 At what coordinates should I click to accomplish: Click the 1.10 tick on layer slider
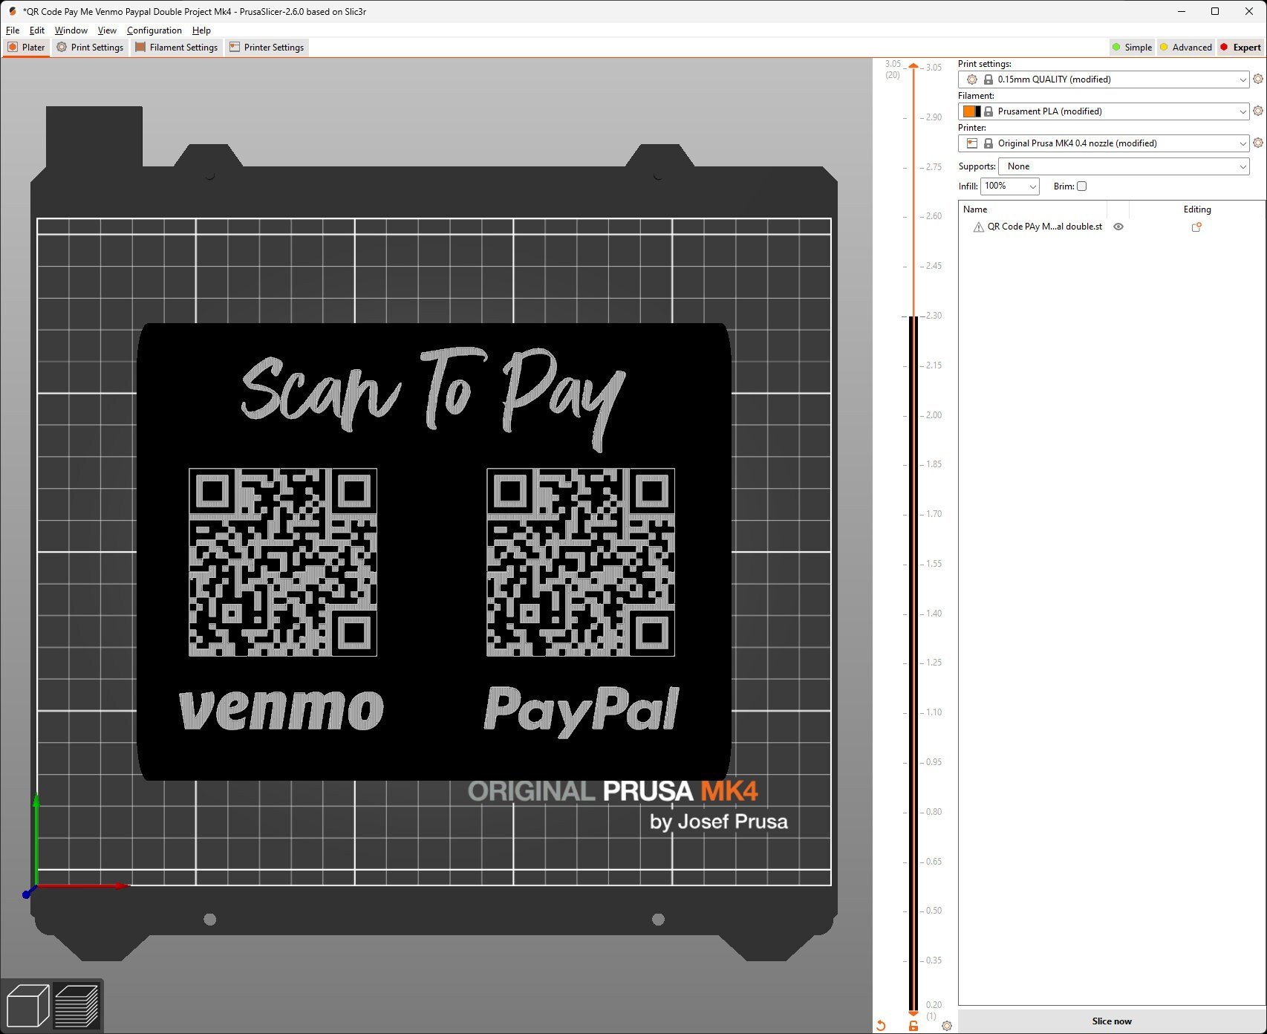tap(934, 712)
